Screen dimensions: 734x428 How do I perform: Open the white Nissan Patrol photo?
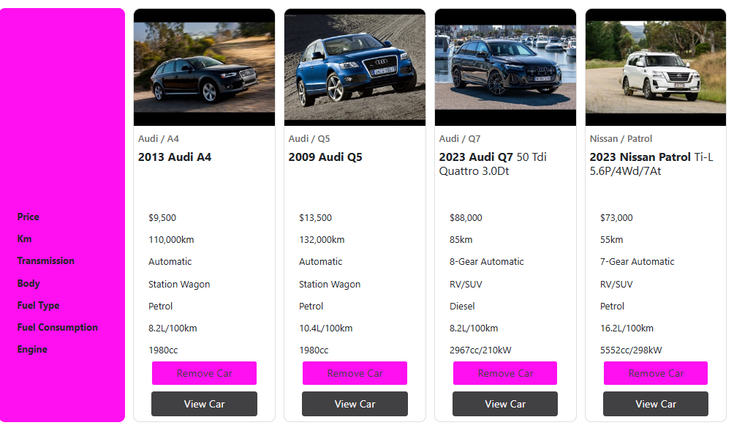656,67
